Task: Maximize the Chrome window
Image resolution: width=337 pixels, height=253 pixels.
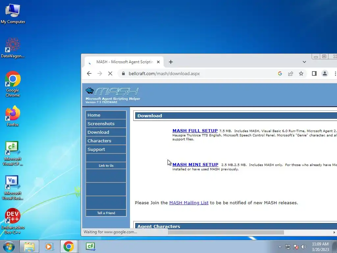Action: pyautogui.click(x=324, y=56)
